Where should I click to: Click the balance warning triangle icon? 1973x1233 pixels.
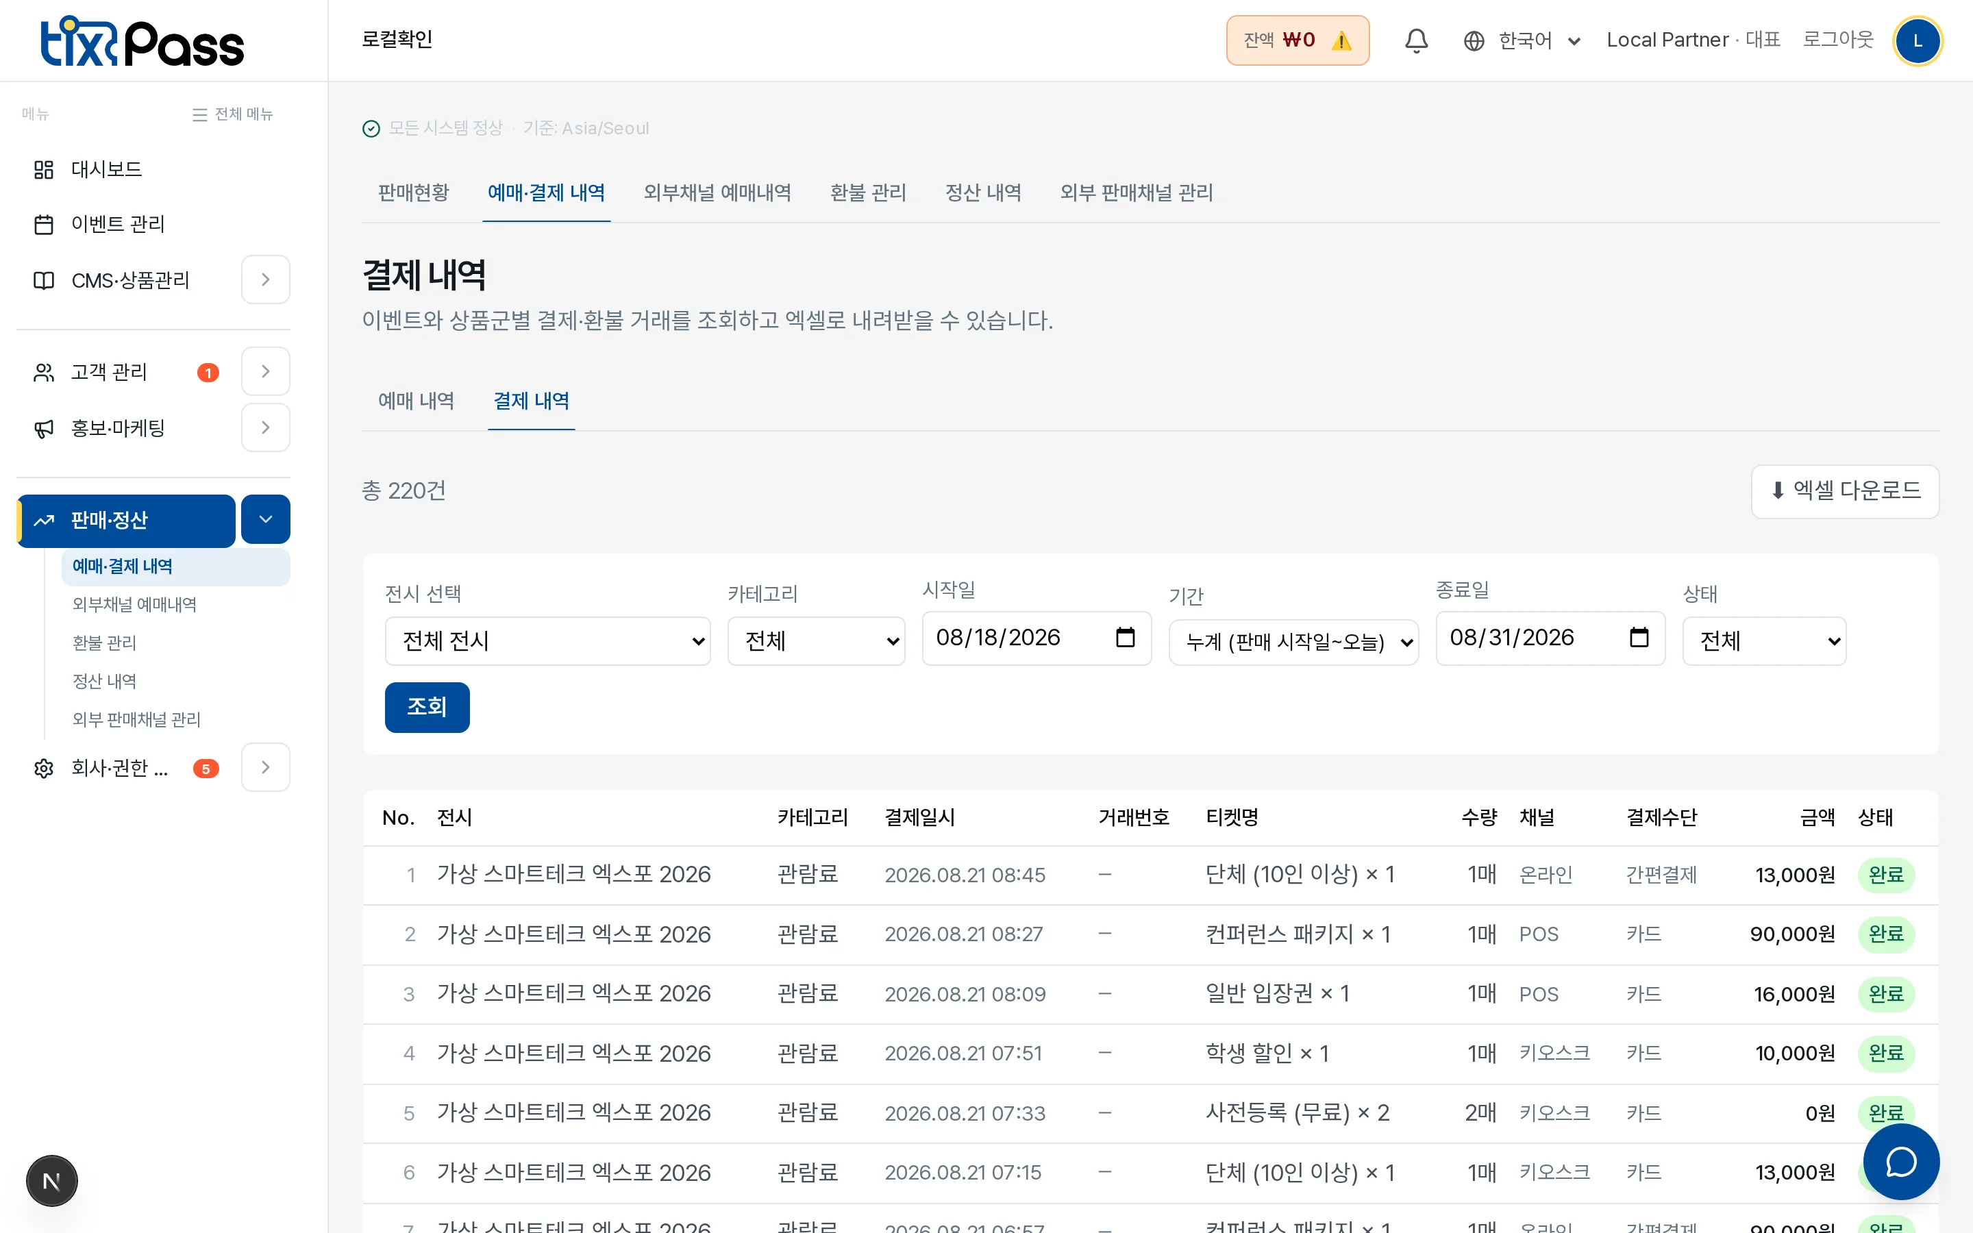1341,41
